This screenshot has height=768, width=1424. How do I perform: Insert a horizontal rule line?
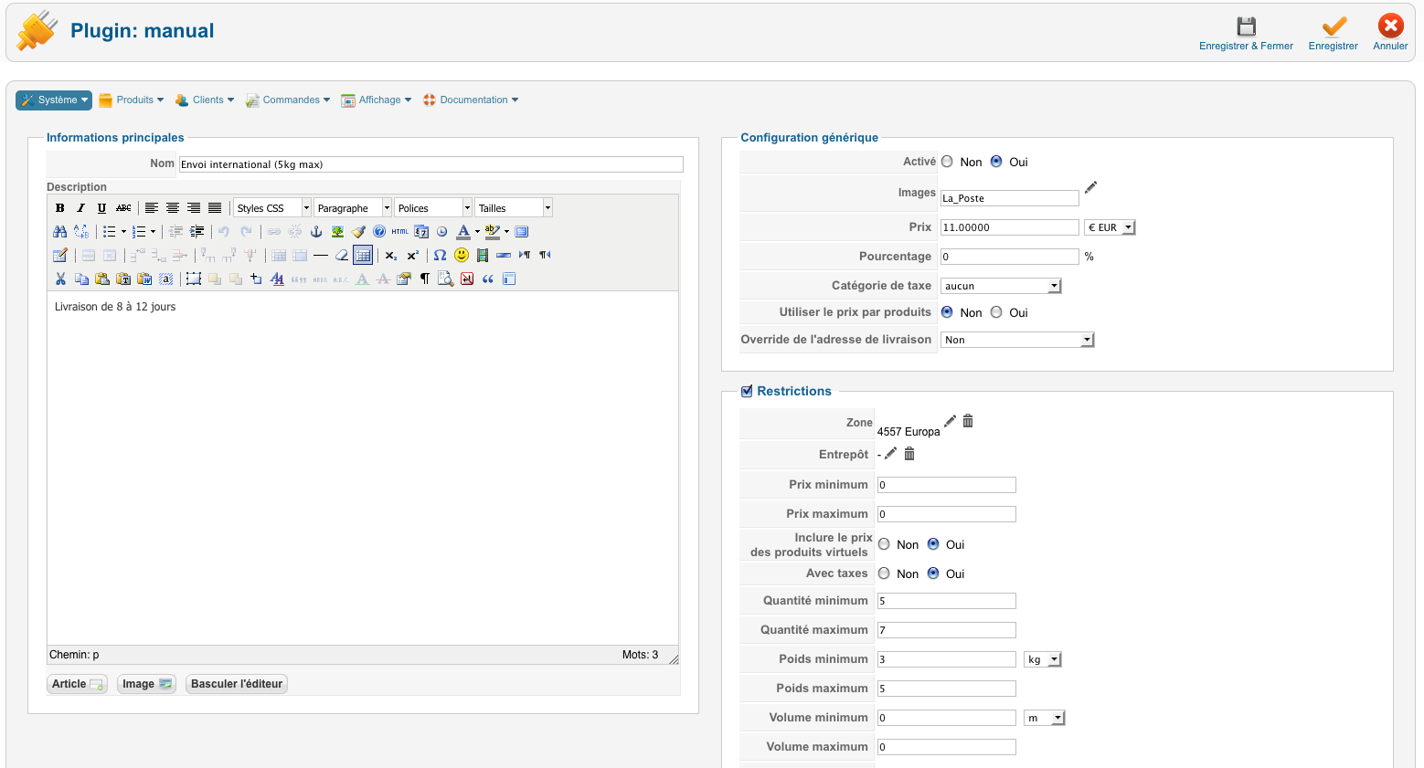coord(321,256)
